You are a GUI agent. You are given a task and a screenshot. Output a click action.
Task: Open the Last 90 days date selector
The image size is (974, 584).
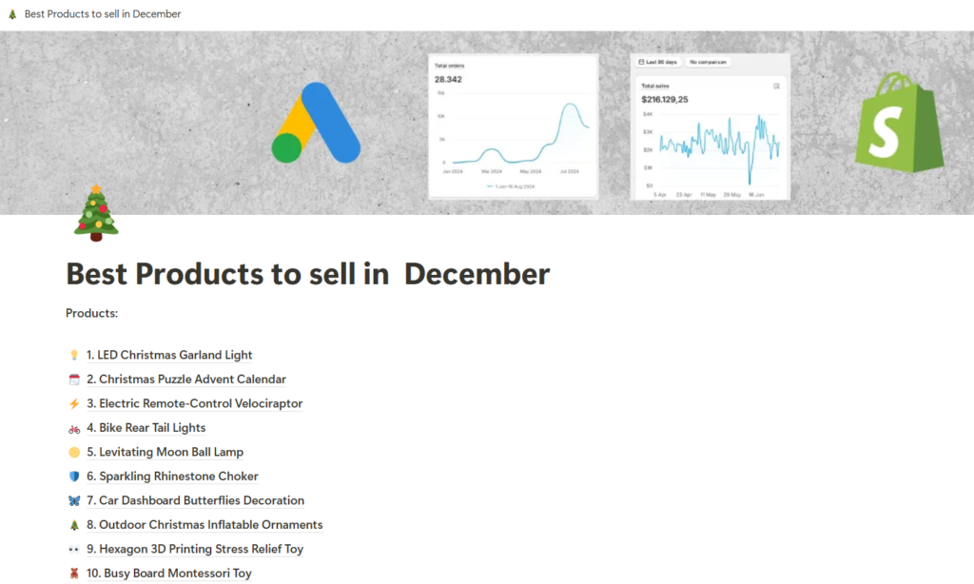657,62
